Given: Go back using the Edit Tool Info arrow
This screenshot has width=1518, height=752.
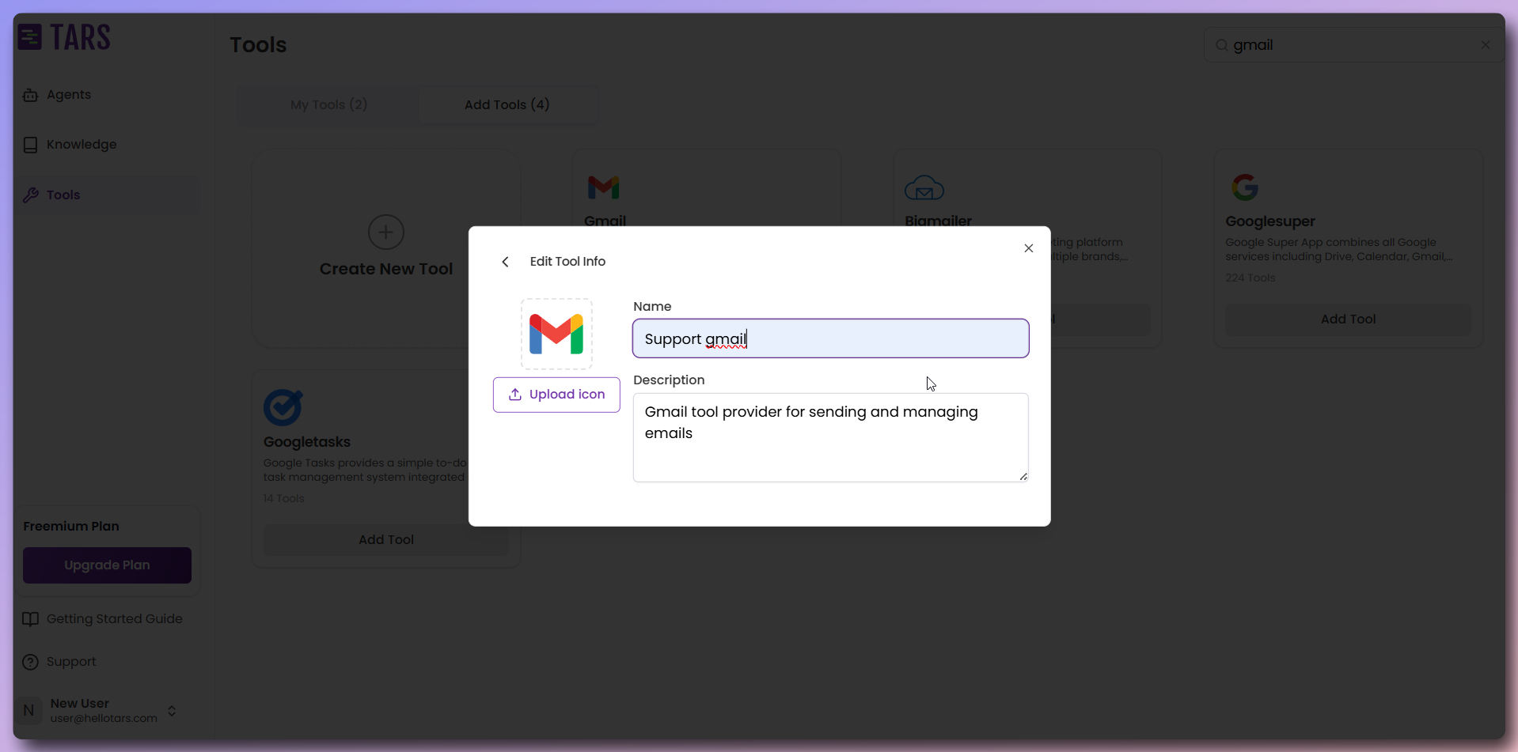Looking at the screenshot, I should coord(506,262).
